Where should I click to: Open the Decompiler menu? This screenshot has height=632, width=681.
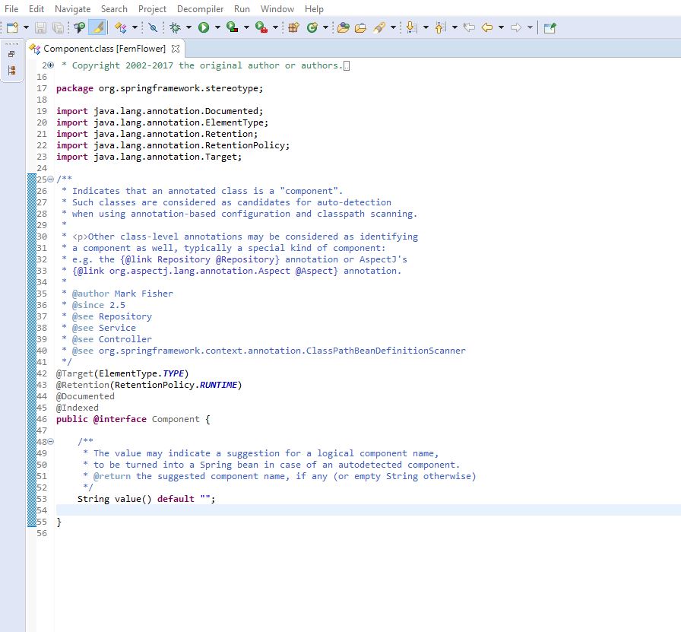(200, 8)
